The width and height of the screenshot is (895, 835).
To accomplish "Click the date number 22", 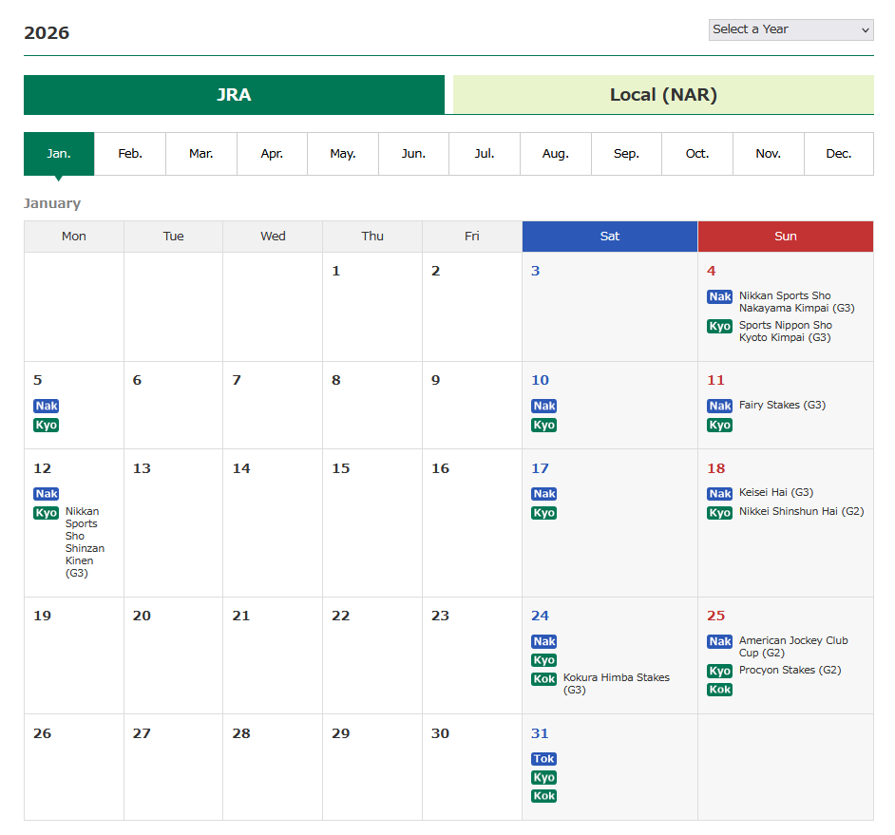I will tap(341, 616).
